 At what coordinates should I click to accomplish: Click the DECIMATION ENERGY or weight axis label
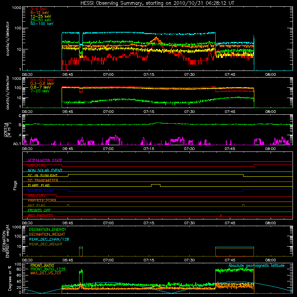(x=6, y=241)
